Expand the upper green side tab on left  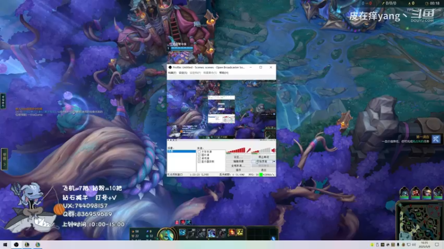coord(3,101)
